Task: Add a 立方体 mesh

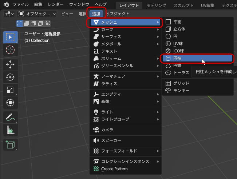Action: pyautogui.click(x=198, y=29)
